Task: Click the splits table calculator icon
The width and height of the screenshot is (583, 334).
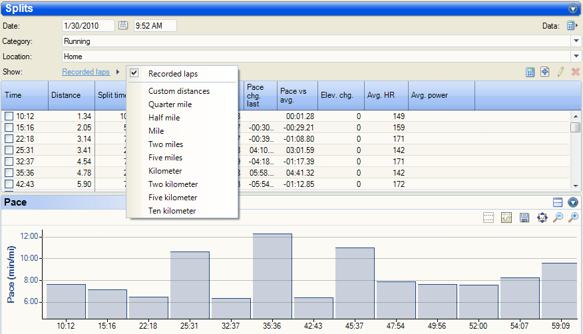Action: point(530,72)
